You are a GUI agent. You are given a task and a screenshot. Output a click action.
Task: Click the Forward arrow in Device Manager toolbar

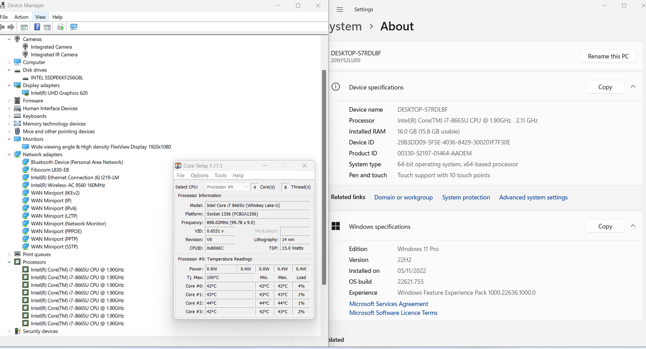click(x=11, y=27)
